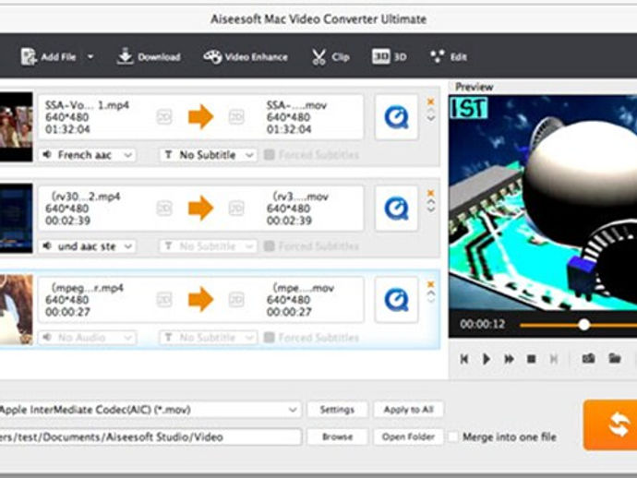The width and height of the screenshot is (637, 478).
Task: Open the No Subtitle dropdown for mpeg file
Action: coord(208,338)
